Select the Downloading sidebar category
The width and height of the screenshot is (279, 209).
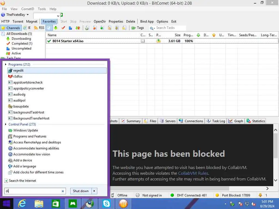[x=21, y=39]
